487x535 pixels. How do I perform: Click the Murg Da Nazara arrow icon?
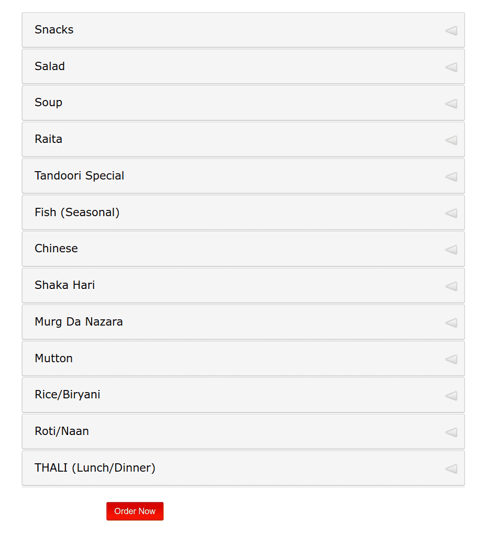coord(451,323)
